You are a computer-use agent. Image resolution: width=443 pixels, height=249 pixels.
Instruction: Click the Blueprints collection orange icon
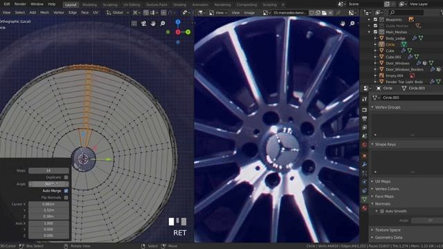[411, 19]
